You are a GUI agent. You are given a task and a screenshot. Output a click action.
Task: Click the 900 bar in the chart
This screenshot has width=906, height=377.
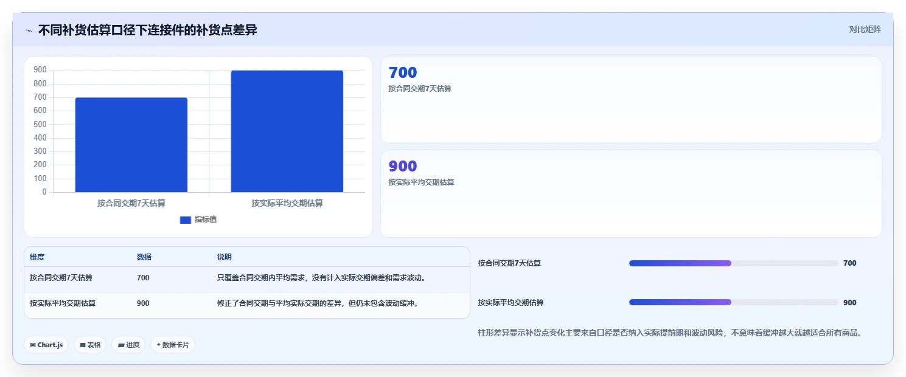pos(287,131)
